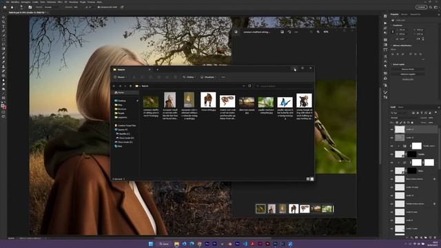Click the Explorer back arrow
The height and width of the screenshot is (248, 441).
click(114, 86)
